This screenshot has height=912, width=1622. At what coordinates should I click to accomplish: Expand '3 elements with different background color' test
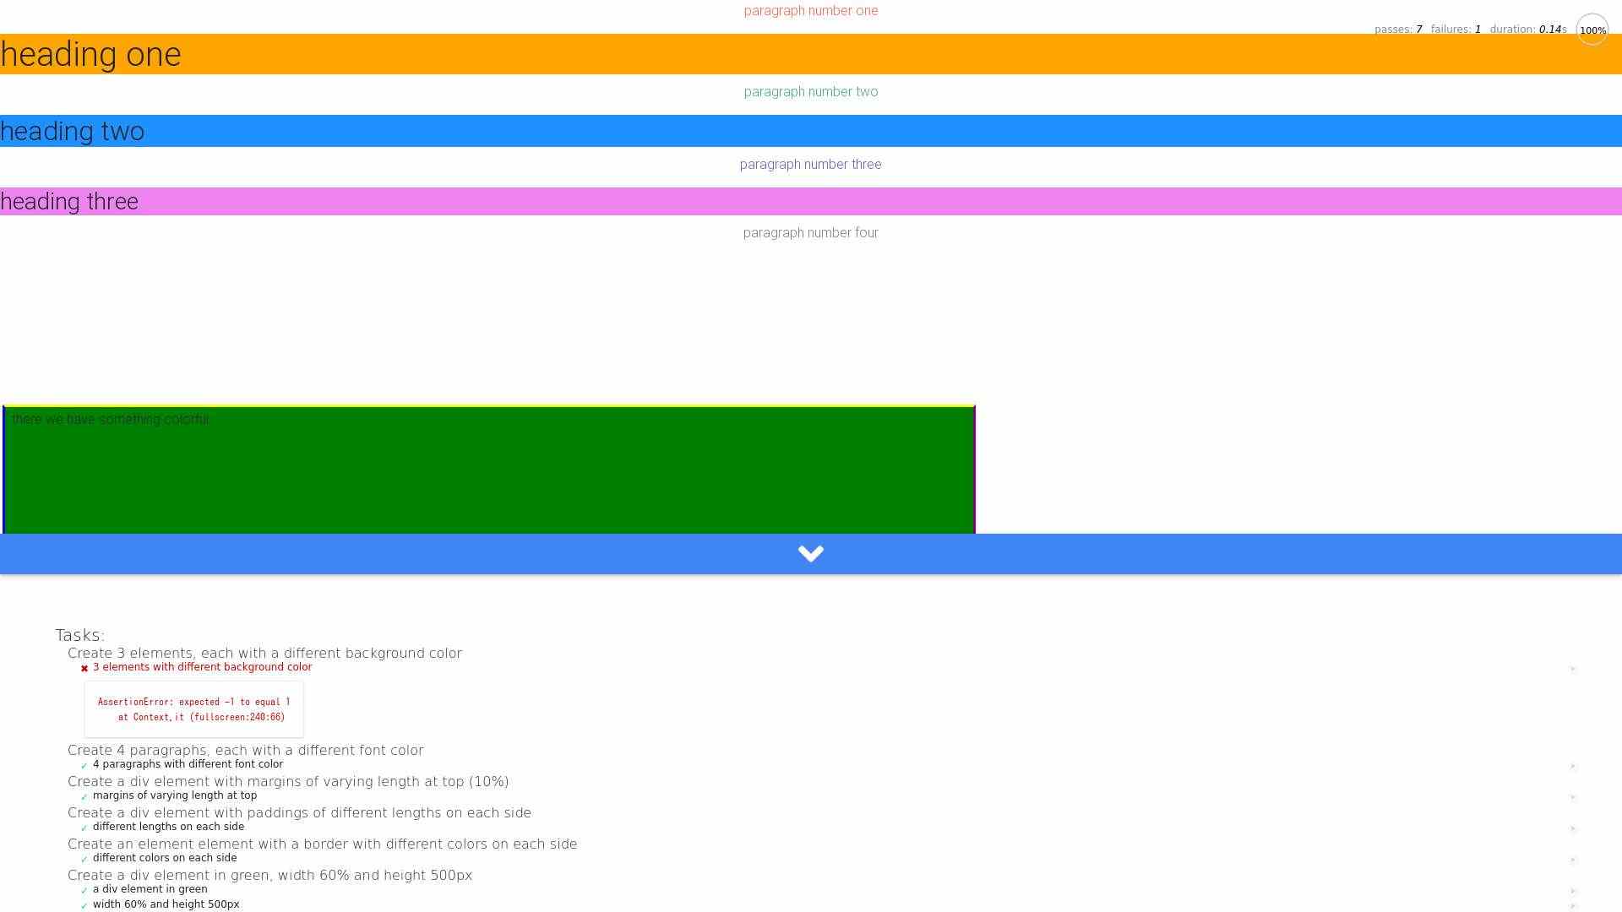(x=203, y=667)
